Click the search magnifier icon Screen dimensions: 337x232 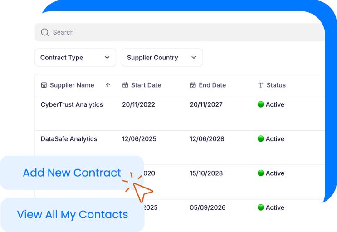[x=44, y=32]
